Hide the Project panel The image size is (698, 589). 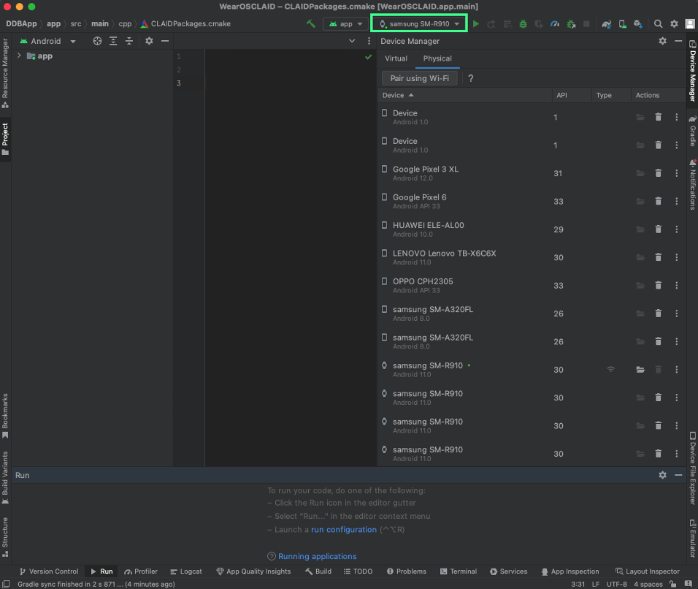[165, 41]
